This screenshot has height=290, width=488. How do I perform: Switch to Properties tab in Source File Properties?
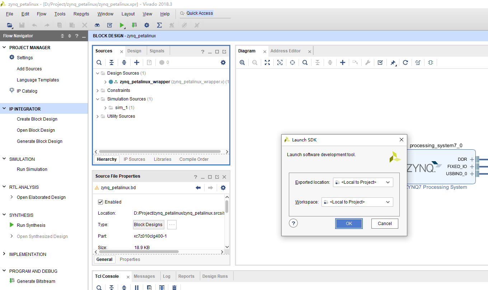[x=130, y=259]
